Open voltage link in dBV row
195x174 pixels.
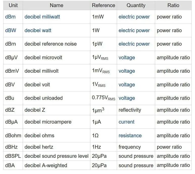pos(127,85)
